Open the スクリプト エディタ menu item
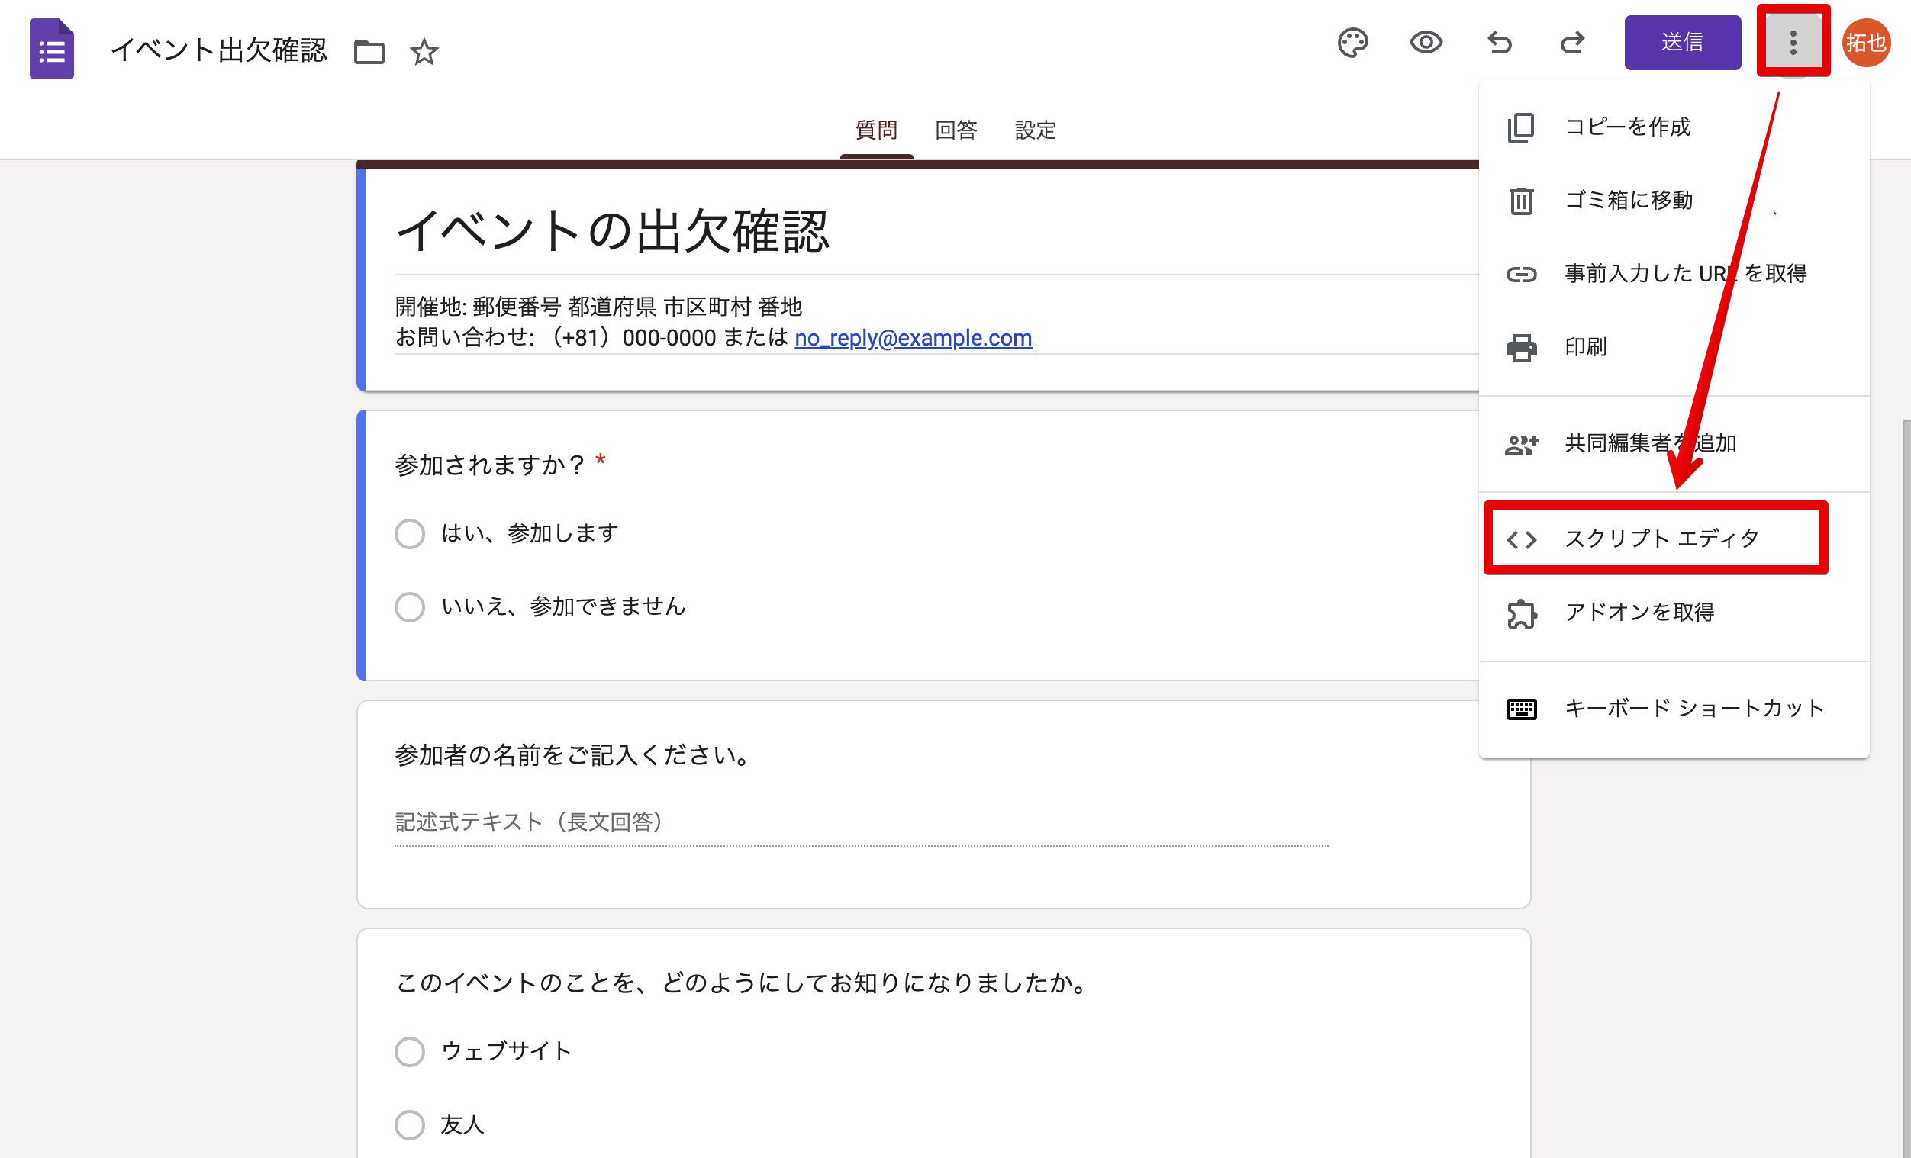 coord(1660,538)
